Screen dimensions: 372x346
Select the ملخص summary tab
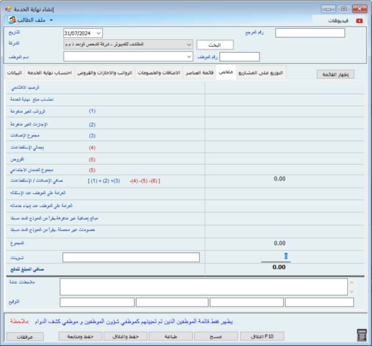226,72
